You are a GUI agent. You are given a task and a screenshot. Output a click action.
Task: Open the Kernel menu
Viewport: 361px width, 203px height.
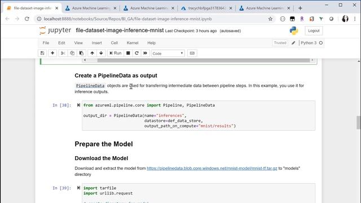pos(133,43)
